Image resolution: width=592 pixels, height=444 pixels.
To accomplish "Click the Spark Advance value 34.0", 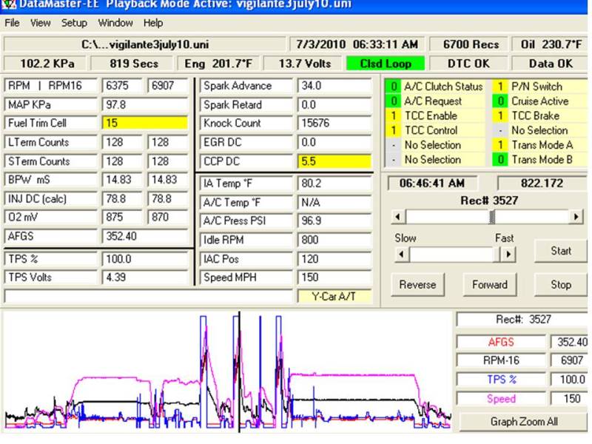I will pyautogui.click(x=334, y=86).
